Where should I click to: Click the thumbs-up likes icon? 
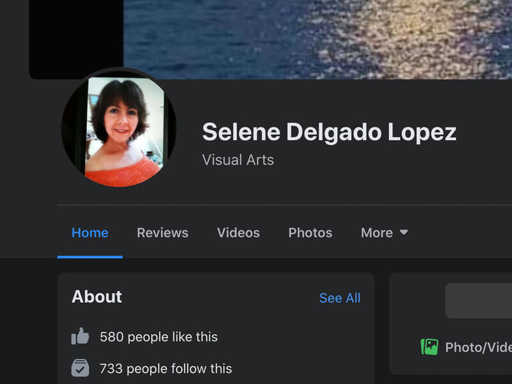click(x=80, y=337)
